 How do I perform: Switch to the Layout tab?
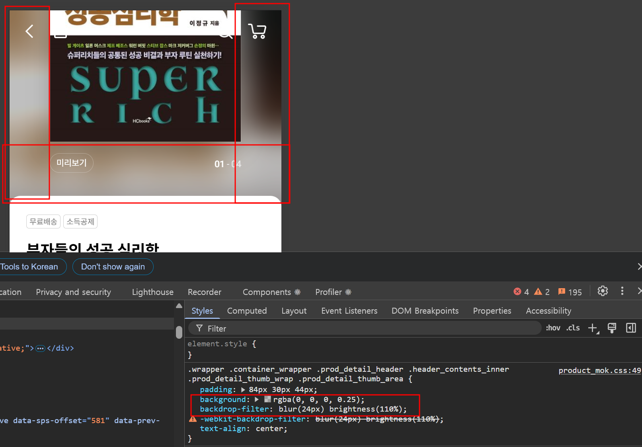294,311
